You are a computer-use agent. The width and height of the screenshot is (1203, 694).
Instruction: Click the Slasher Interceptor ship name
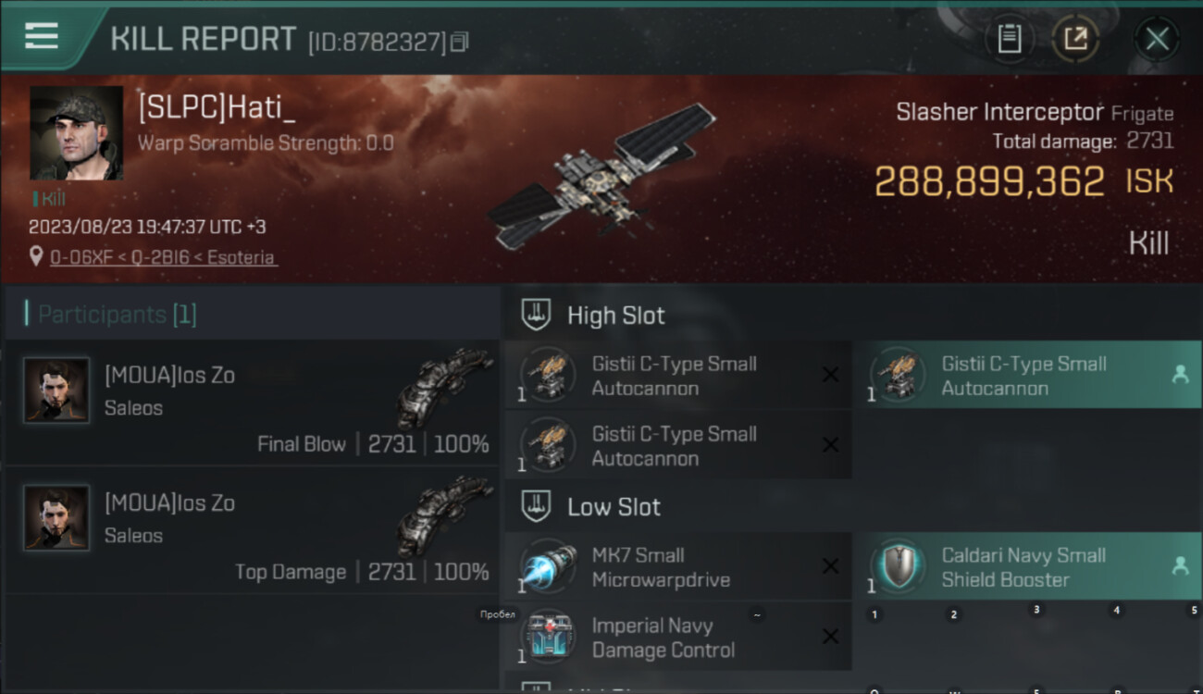point(999,113)
